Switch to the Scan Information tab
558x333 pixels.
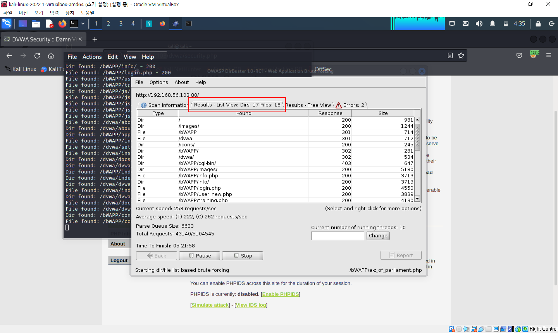(164, 105)
